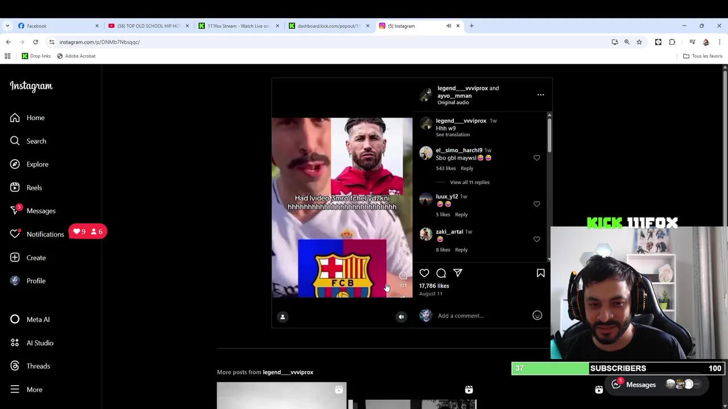The image size is (728, 409).
Task: Switch to dashboard.kick.com tab
Action: [328, 26]
